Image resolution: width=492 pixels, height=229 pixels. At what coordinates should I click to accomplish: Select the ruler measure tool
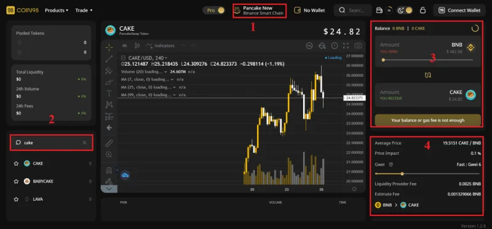click(x=109, y=144)
